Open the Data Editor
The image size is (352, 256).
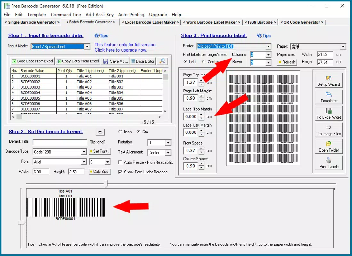(x=143, y=61)
